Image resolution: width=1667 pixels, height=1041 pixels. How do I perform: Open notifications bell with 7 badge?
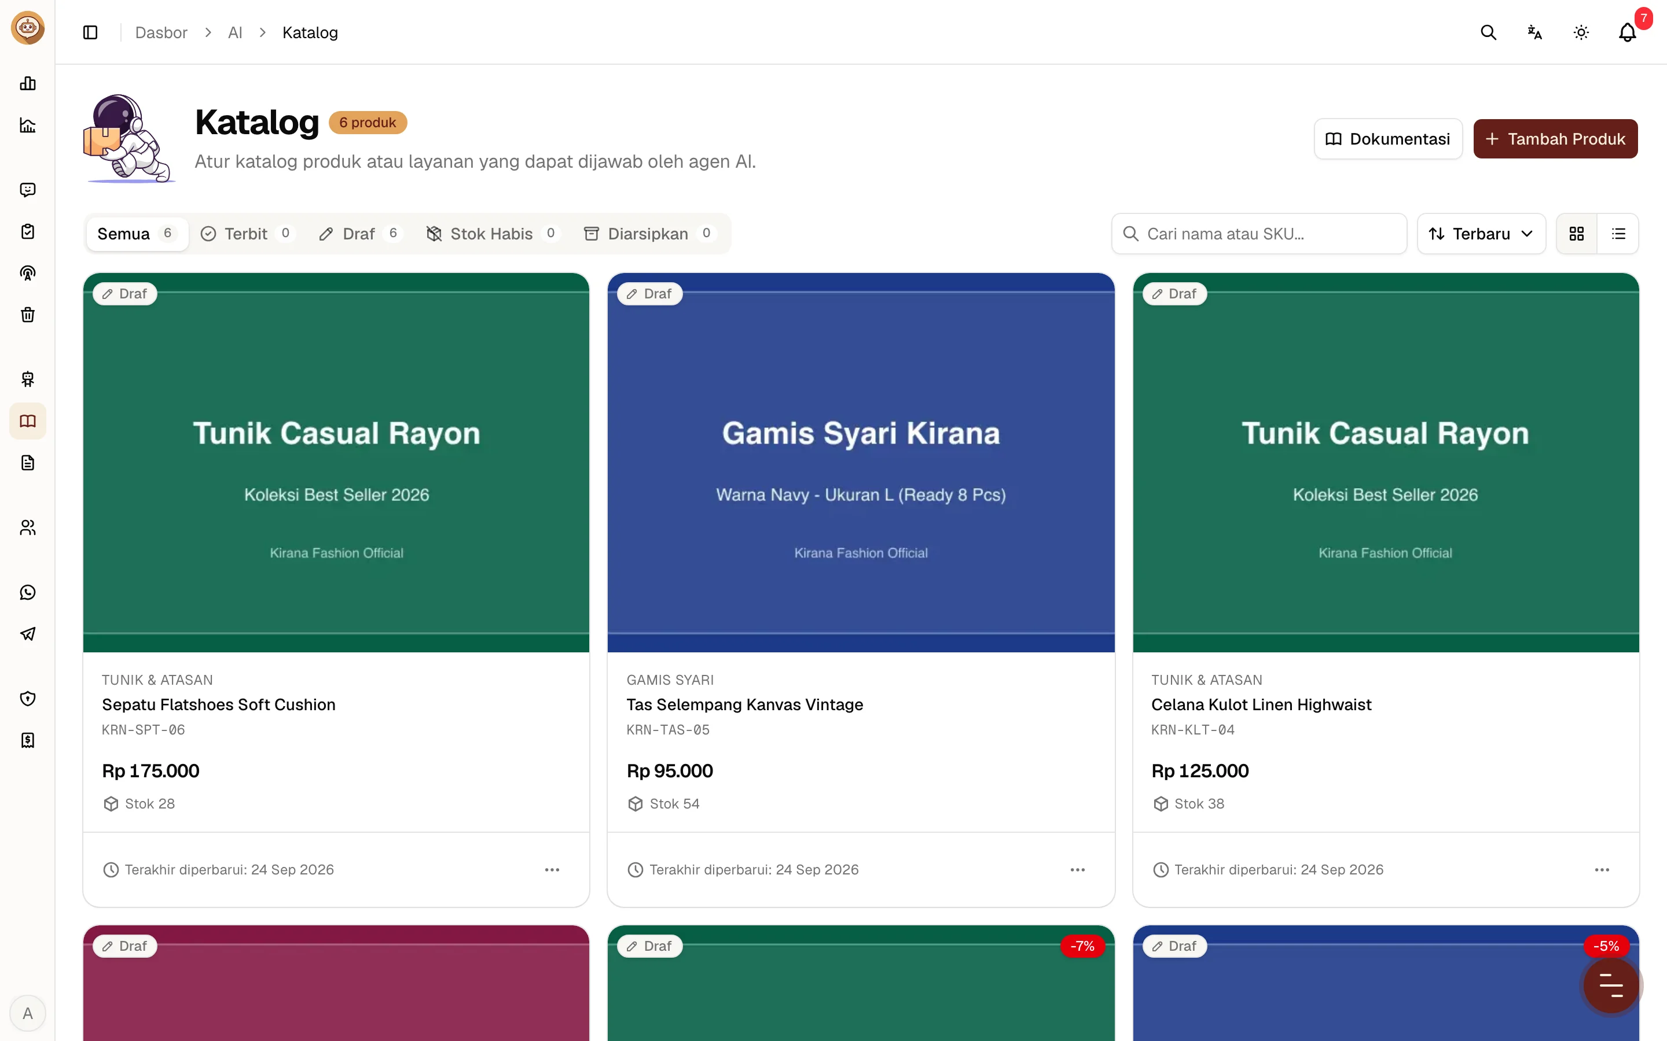pos(1628,32)
